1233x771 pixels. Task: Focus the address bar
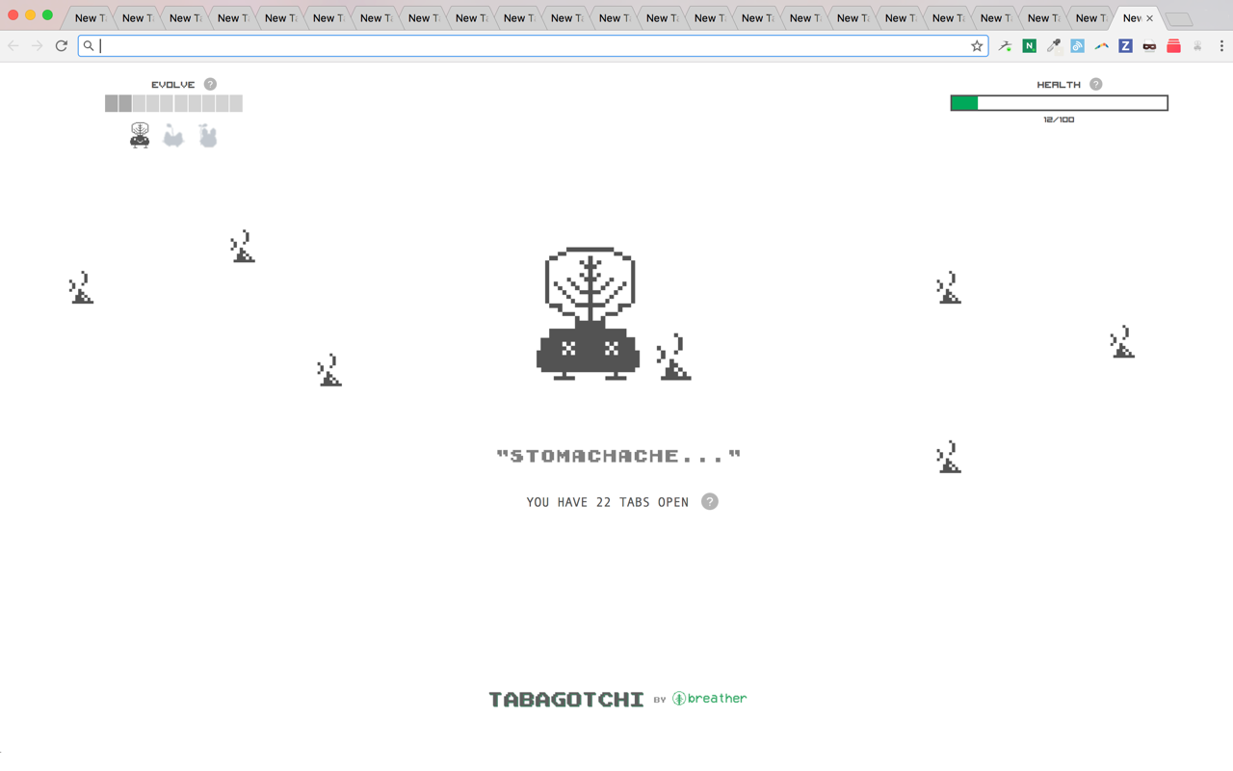point(533,45)
